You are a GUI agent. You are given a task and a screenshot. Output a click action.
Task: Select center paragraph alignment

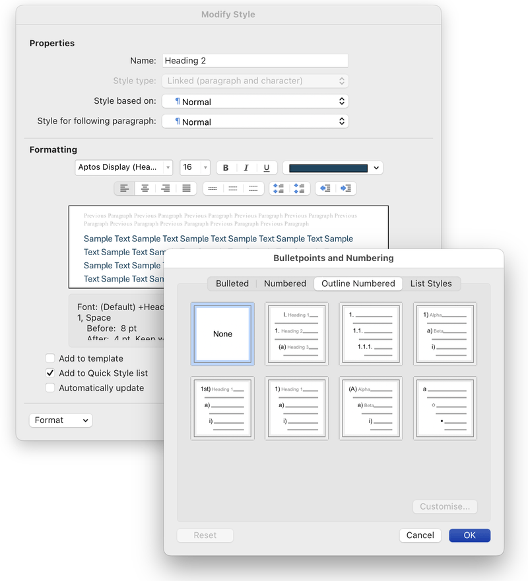pos(145,188)
